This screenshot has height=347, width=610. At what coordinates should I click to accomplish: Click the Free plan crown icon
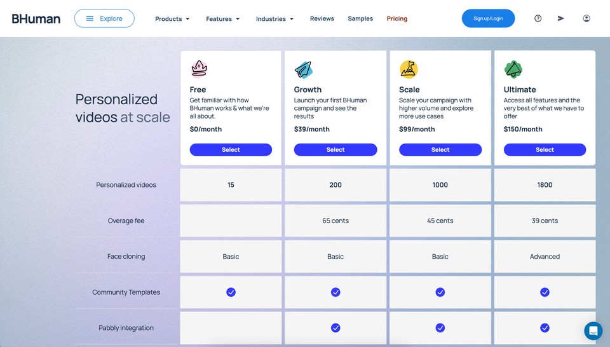[199, 69]
